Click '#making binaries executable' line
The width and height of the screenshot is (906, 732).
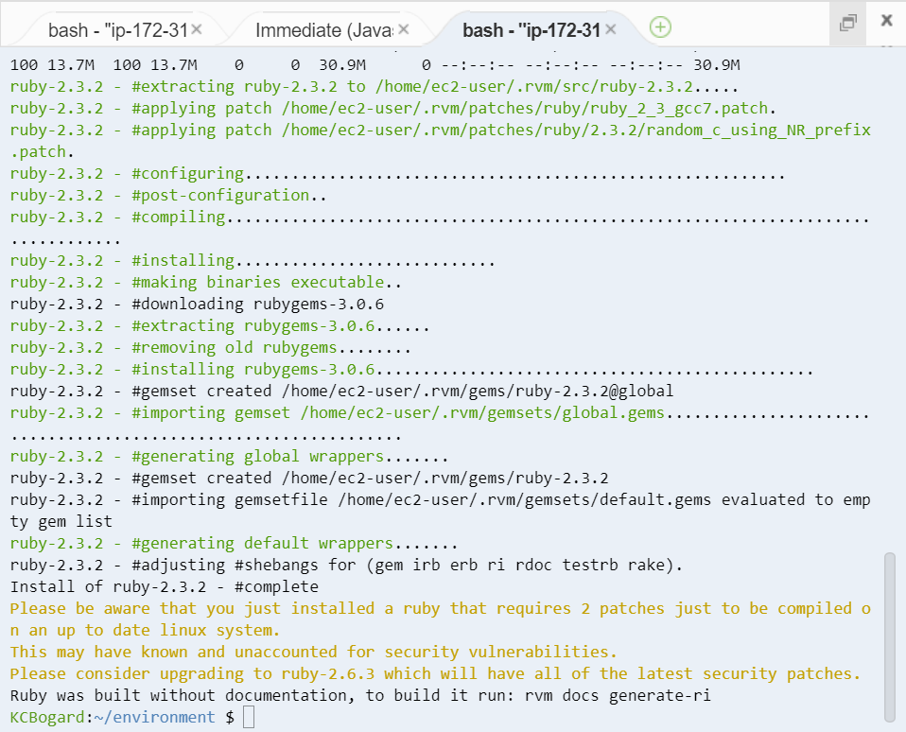coord(206,282)
